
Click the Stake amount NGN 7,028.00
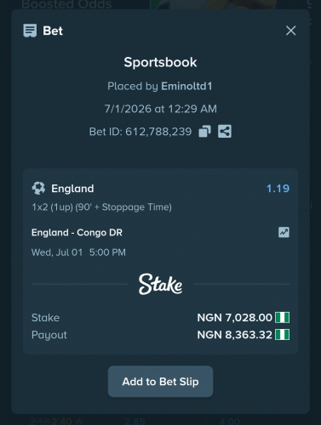click(x=235, y=318)
